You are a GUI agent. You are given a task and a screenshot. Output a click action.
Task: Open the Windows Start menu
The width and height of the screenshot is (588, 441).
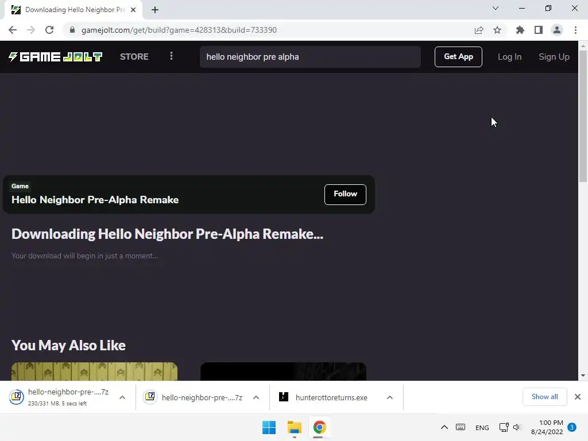[x=269, y=427]
